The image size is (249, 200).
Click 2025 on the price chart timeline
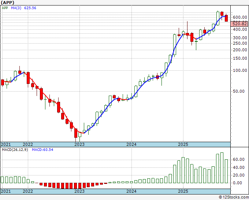click(x=183, y=144)
